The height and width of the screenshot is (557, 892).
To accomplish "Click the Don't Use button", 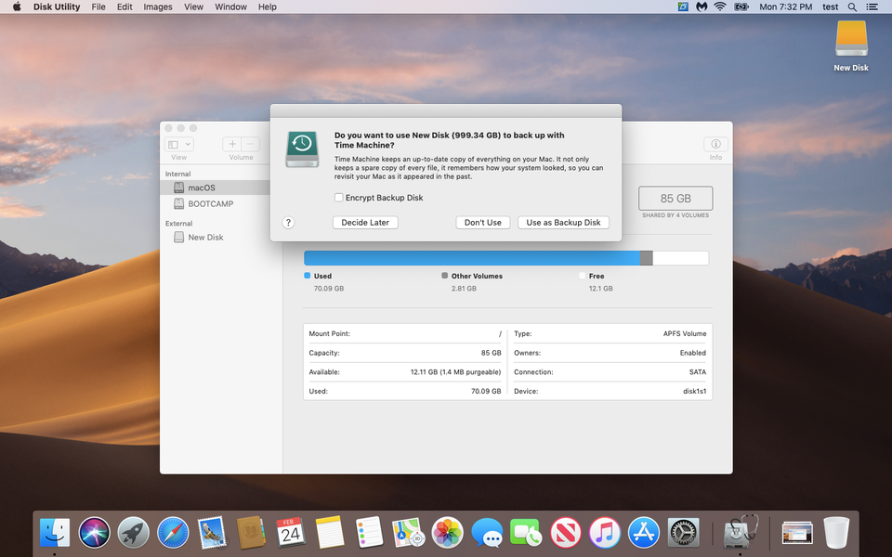I will 482,222.
